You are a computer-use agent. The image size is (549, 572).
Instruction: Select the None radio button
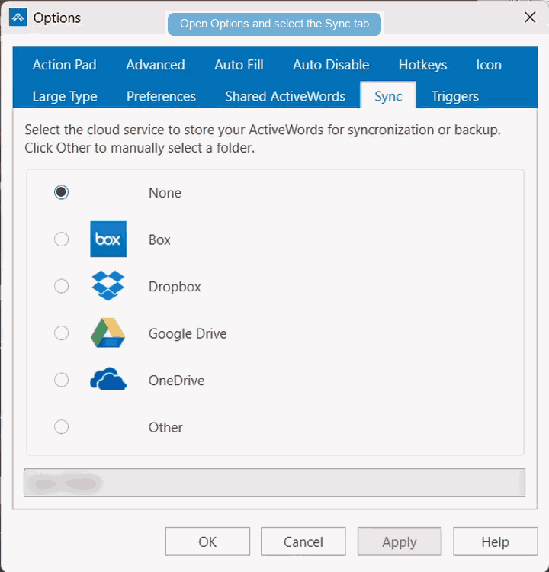61,192
